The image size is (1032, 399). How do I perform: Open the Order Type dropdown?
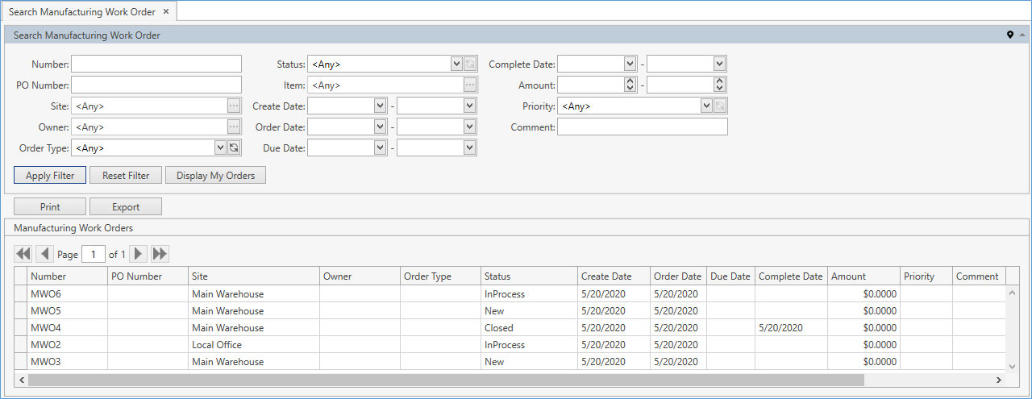point(220,148)
